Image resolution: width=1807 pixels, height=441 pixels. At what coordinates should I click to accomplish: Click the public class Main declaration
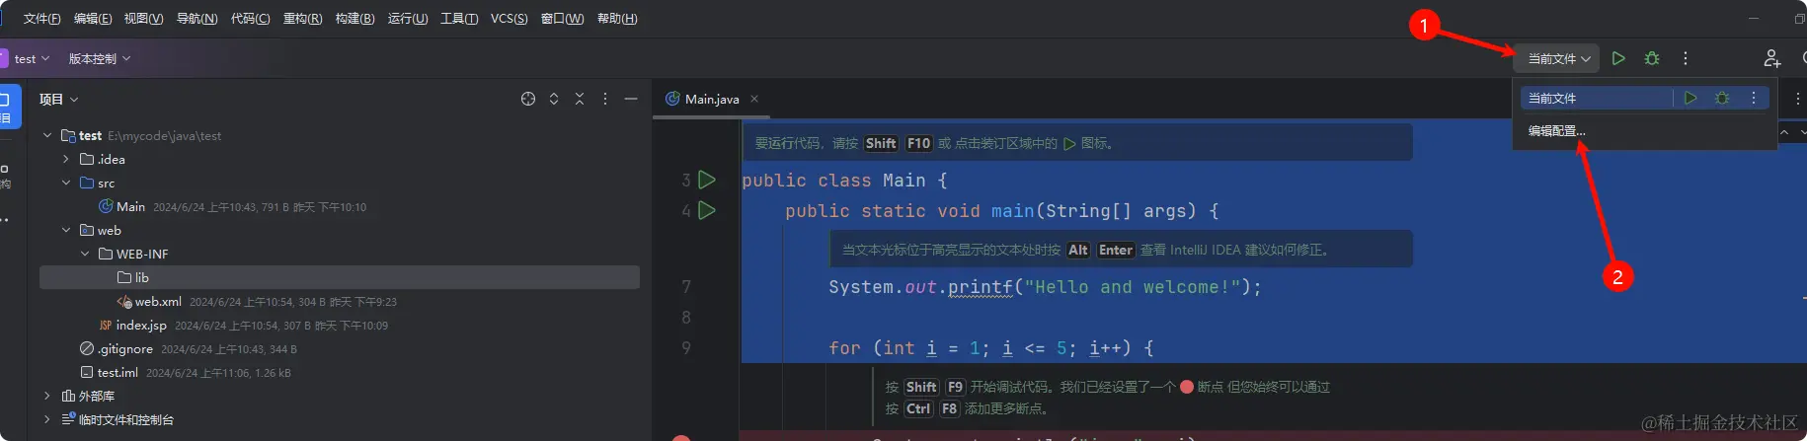pos(844,181)
